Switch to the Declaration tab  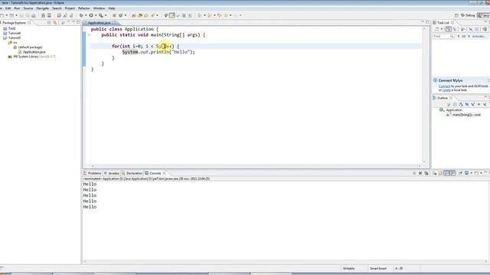pyautogui.click(x=135, y=173)
